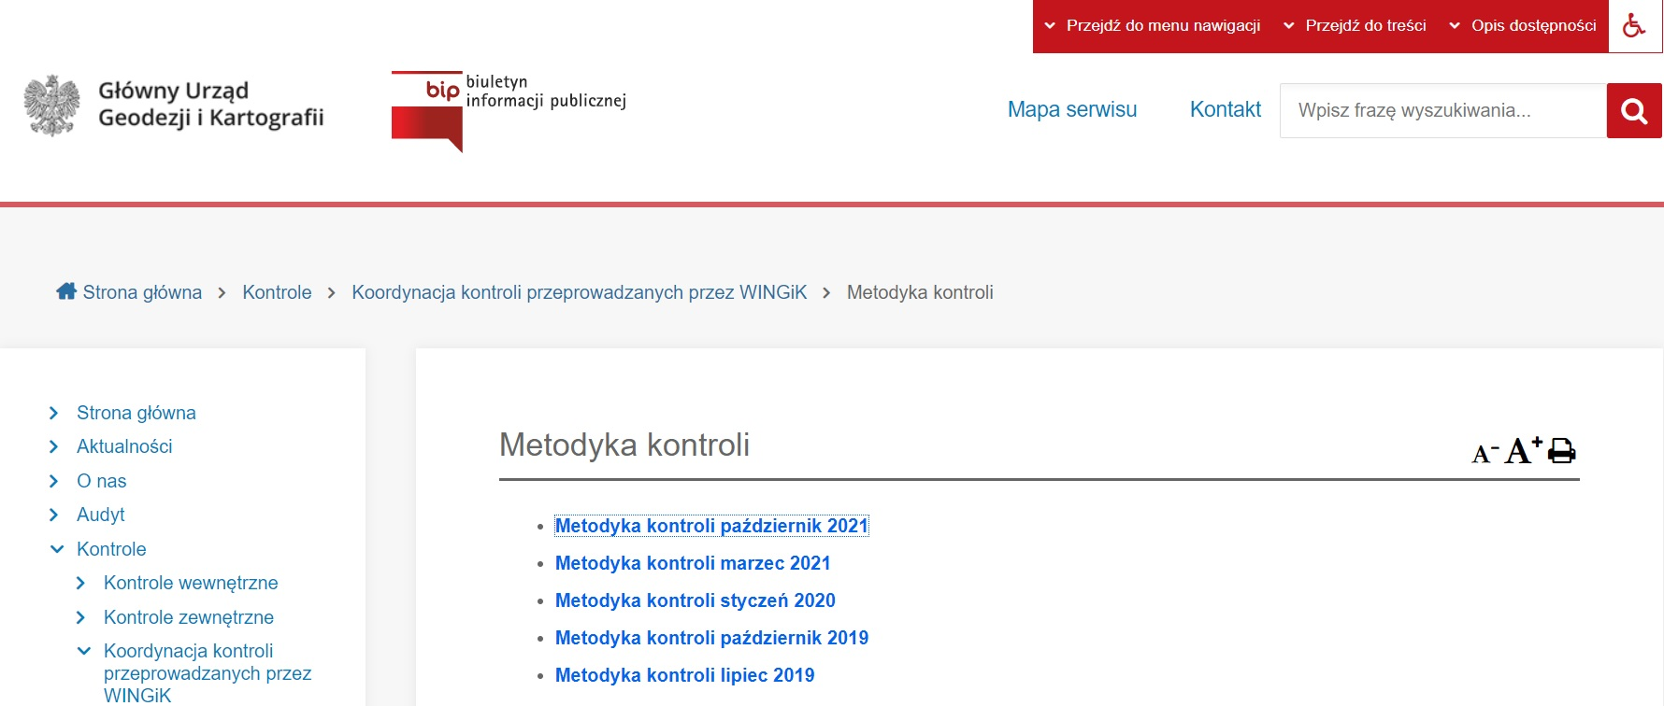Click the search phrase input field
This screenshot has height=706, width=1664.
click(x=1442, y=111)
